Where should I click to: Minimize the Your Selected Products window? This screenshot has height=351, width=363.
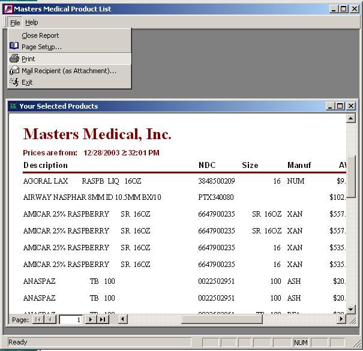coord(330,106)
